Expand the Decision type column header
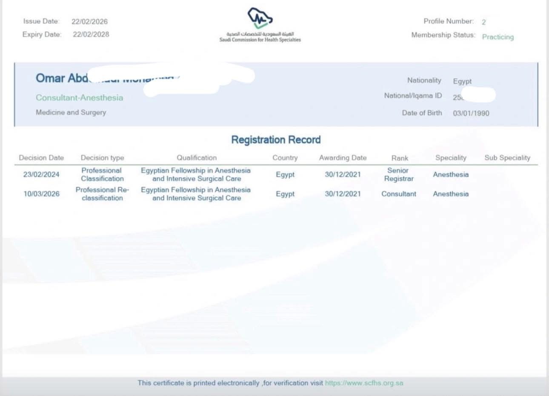 tap(102, 158)
